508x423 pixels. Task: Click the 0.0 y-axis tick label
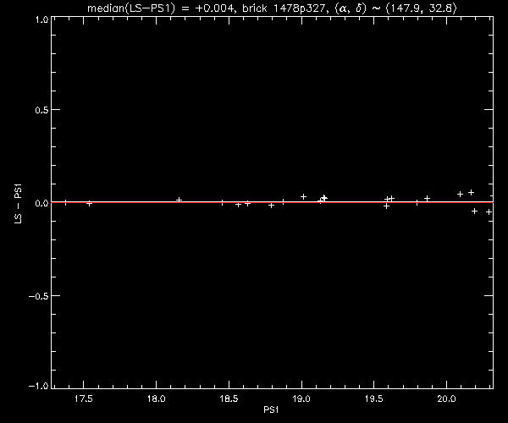coord(41,203)
